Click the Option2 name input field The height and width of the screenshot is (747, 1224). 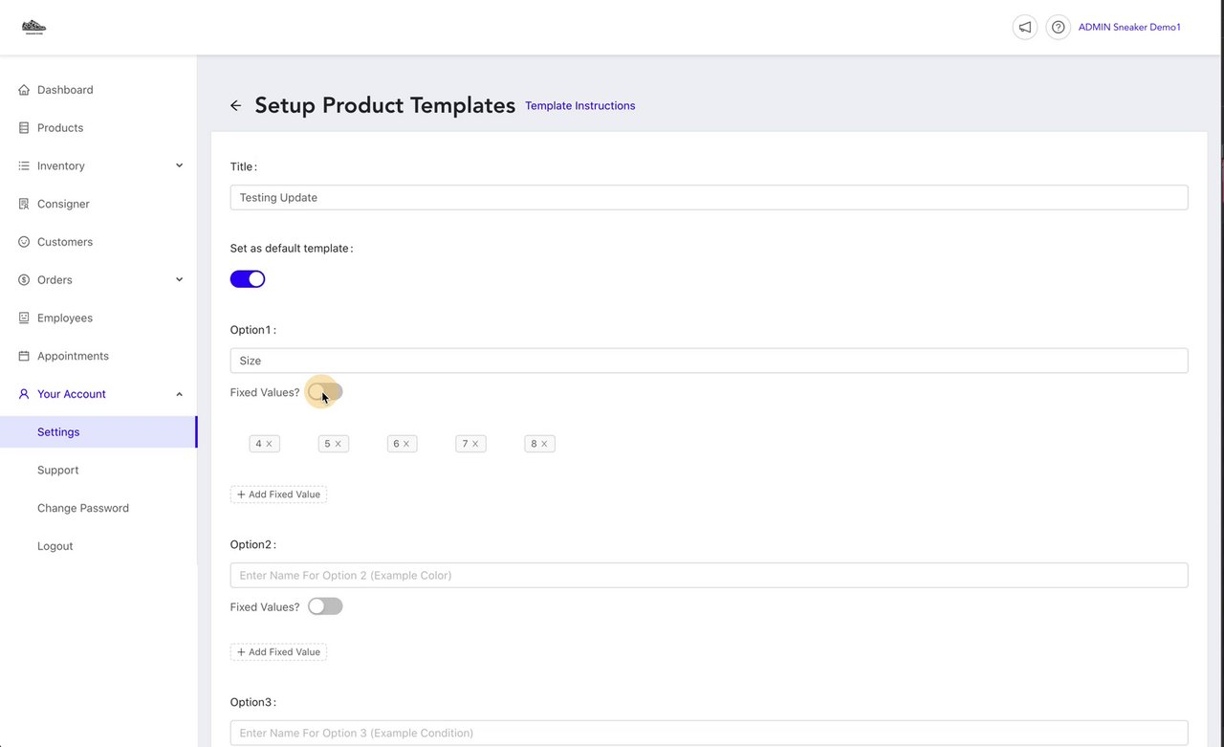(709, 575)
